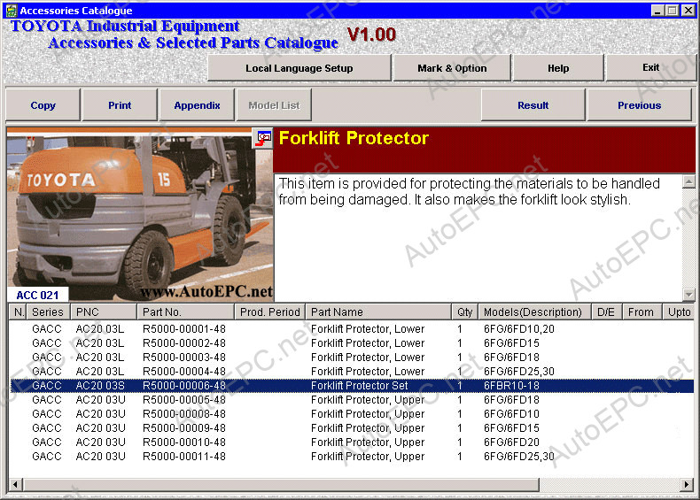Viewport: 700px width, 500px height.
Task: Click the right arrow of horizontal scrollbar
Action: click(x=687, y=484)
